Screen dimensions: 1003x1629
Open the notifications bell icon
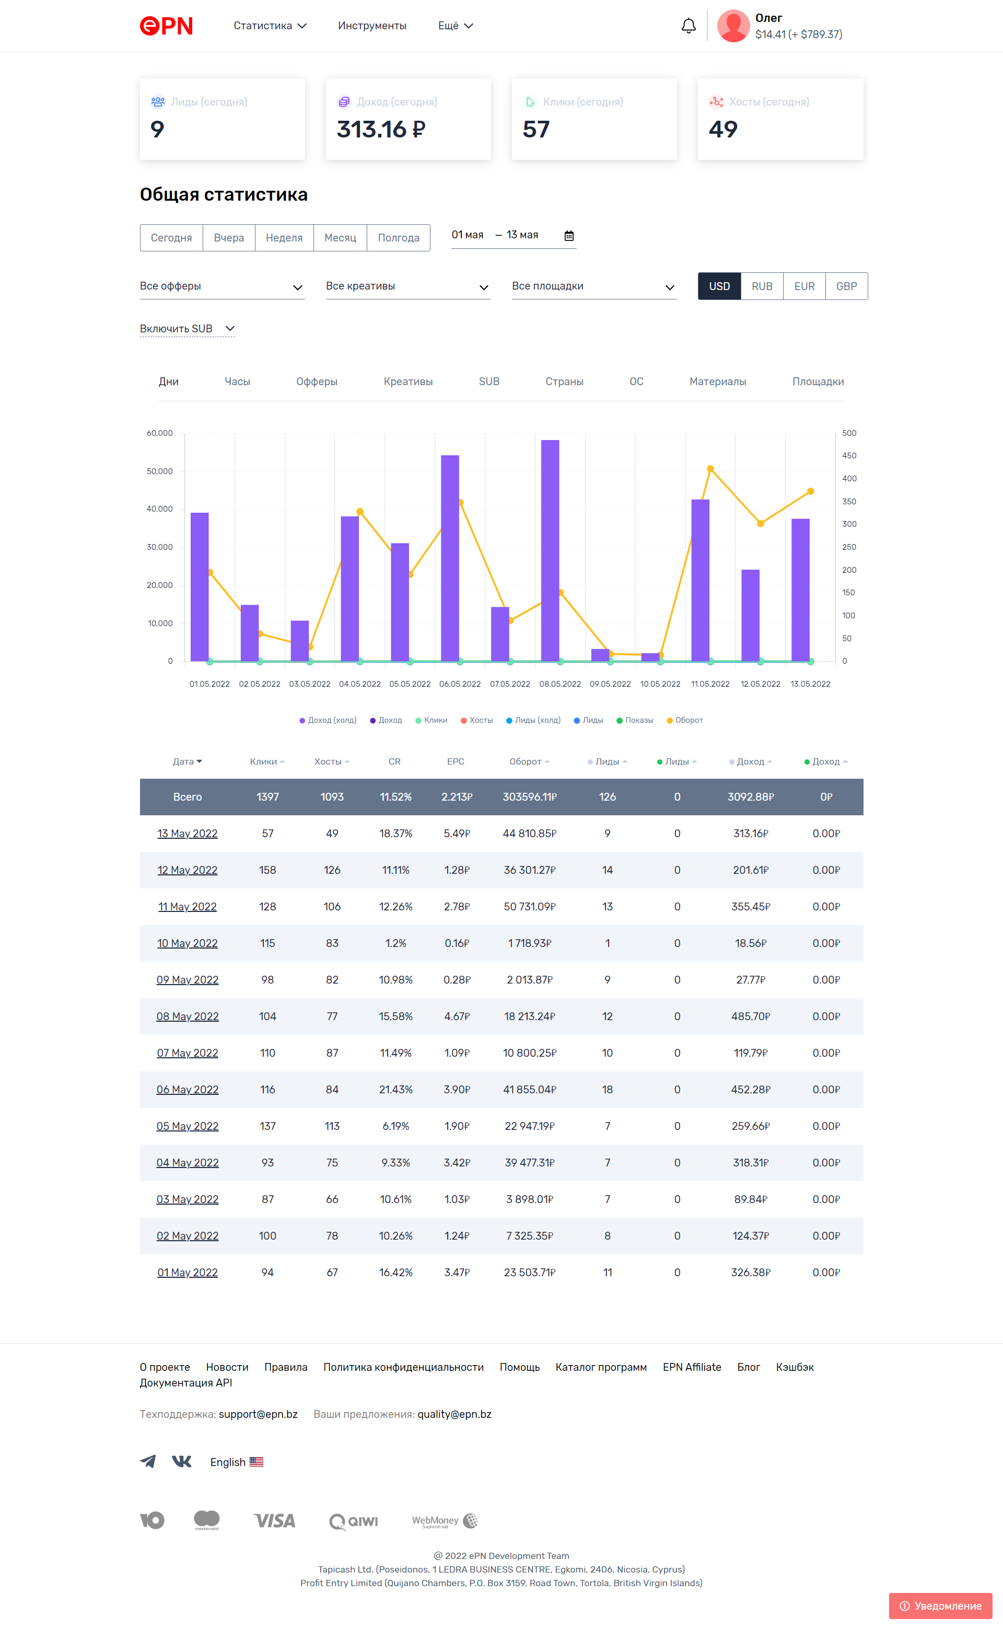689,26
